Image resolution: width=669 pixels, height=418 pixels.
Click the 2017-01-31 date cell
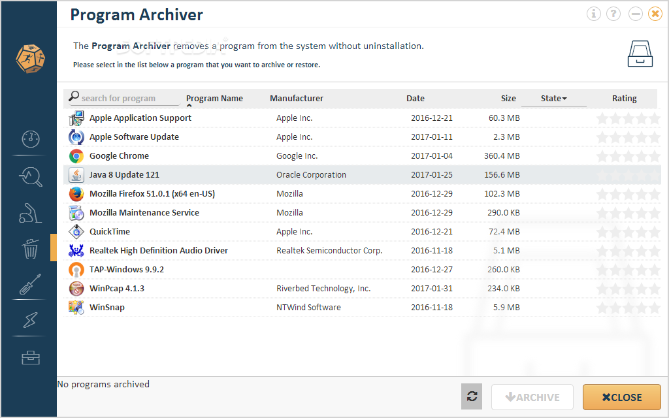pyautogui.click(x=432, y=288)
